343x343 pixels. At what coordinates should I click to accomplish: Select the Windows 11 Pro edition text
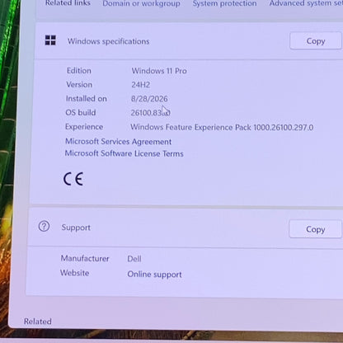(x=159, y=71)
